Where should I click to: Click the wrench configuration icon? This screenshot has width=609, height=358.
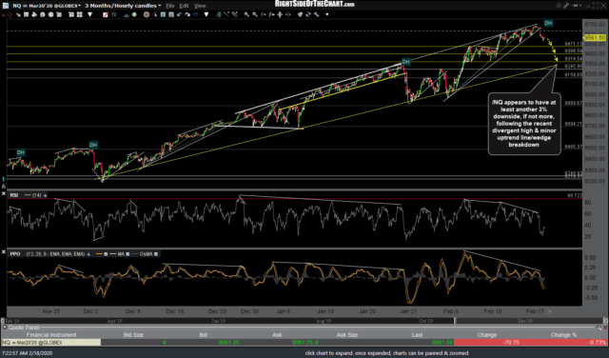click(x=316, y=15)
